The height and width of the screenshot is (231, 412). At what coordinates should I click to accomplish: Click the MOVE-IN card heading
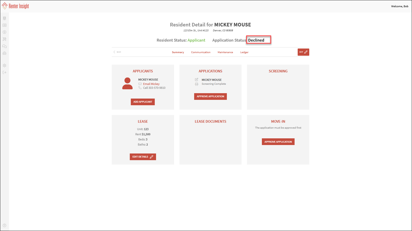[278, 121]
